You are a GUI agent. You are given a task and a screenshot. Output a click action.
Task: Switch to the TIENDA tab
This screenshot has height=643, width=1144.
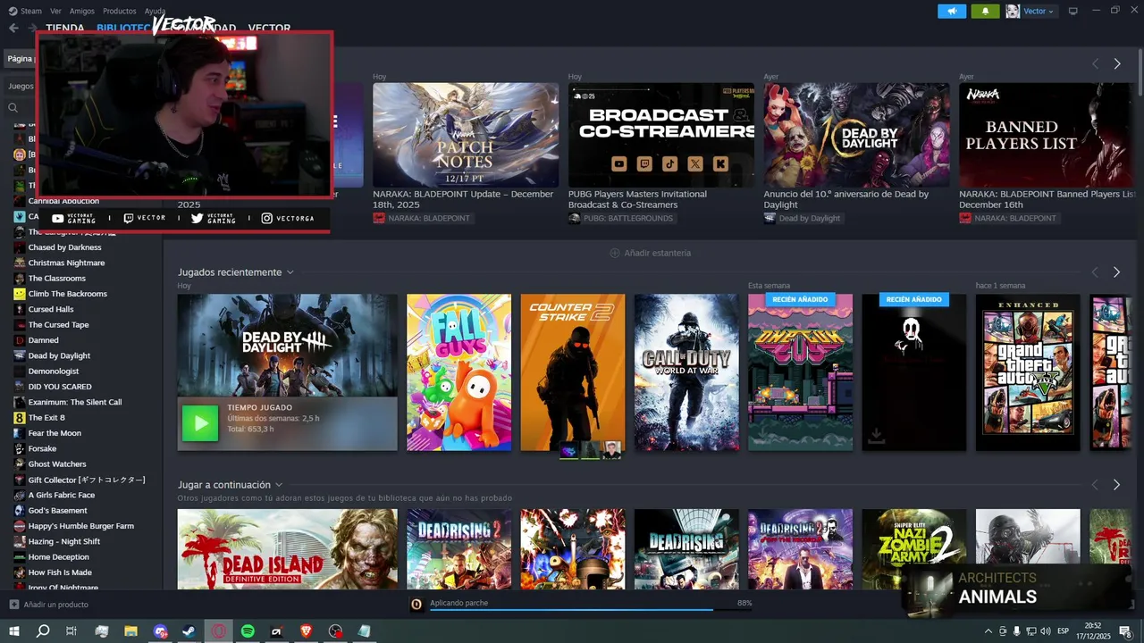(65, 29)
